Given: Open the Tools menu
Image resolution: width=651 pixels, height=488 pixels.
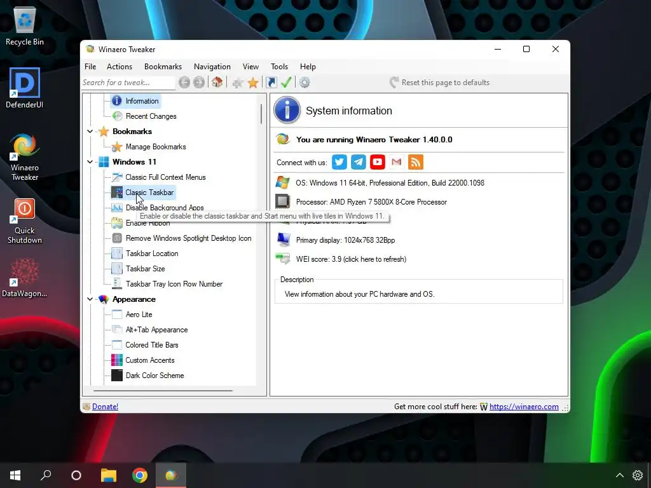Looking at the screenshot, I should [x=279, y=66].
